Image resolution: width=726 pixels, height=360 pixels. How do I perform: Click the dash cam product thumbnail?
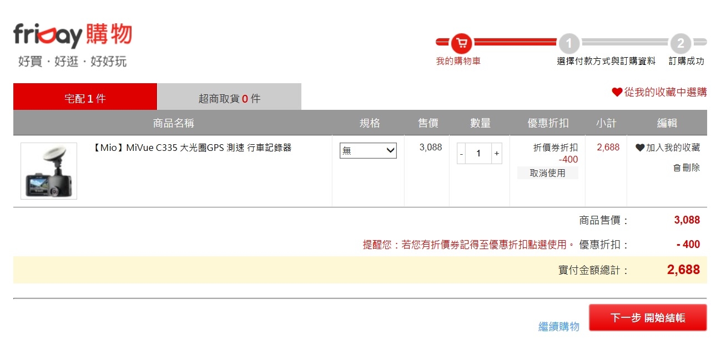[x=49, y=171]
